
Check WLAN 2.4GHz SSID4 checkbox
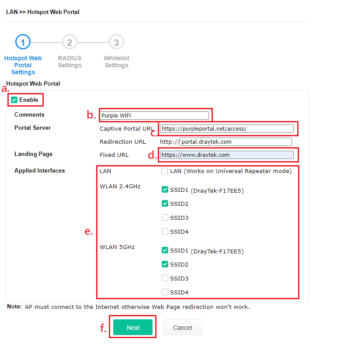point(165,231)
